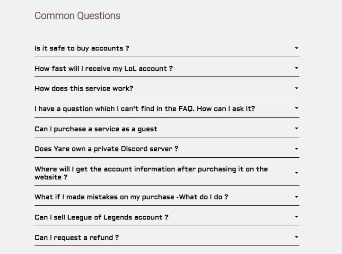Click caret icon for selling League account question
342x254 pixels.
(297, 217)
